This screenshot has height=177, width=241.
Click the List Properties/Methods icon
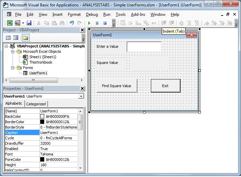click(x=123, y=23)
